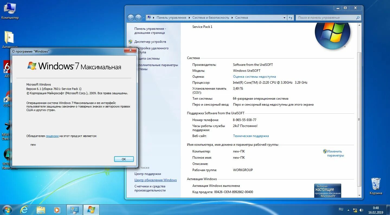Click the 3,49 ГБ memory value
Viewport: 390px width, 215px height.
[x=238, y=89]
